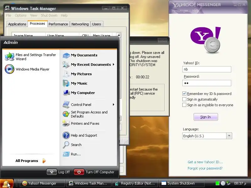Screen dimensions: 251x188
Task: Click the Log Off key icon
Action: click(x=52, y=172)
